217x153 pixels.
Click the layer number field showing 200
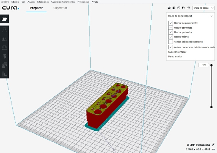coord(204,65)
